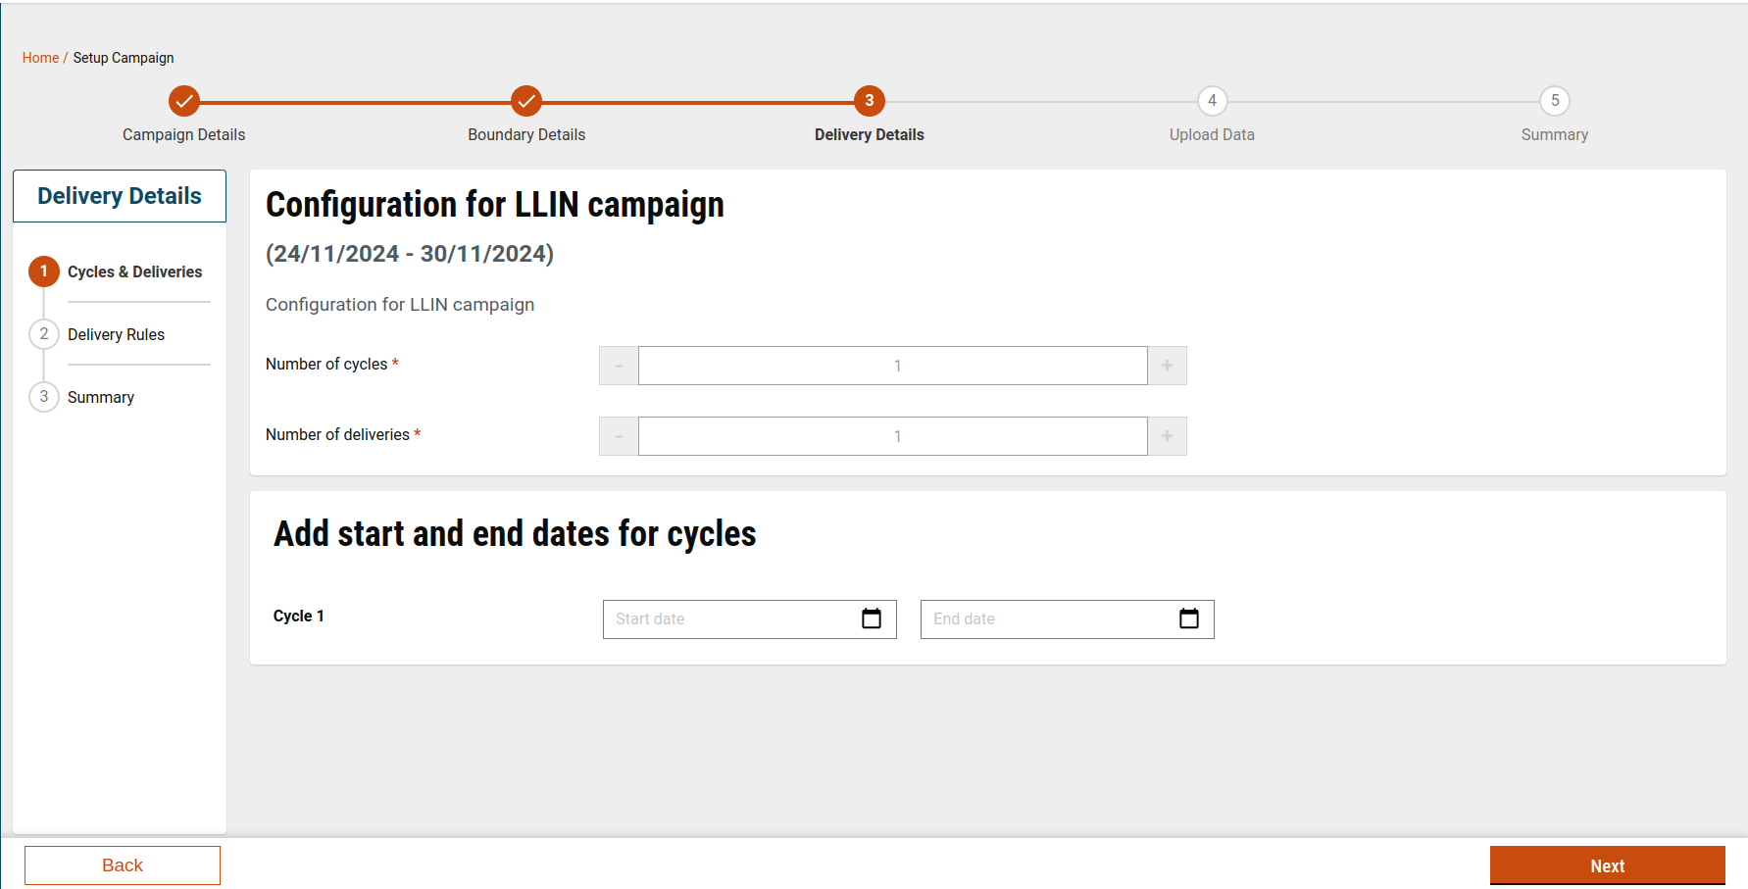The height and width of the screenshot is (889, 1748).
Task: Click the Next button
Action: pos(1607,865)
